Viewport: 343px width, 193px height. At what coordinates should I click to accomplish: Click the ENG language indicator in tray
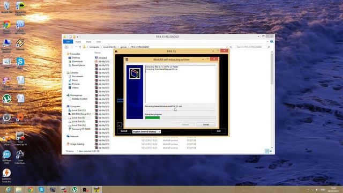[323, 189]
